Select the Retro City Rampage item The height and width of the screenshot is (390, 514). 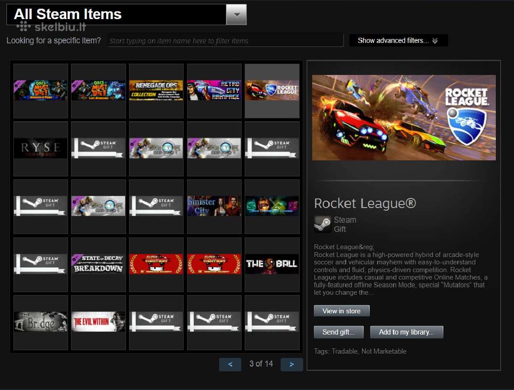pos(214,91)
